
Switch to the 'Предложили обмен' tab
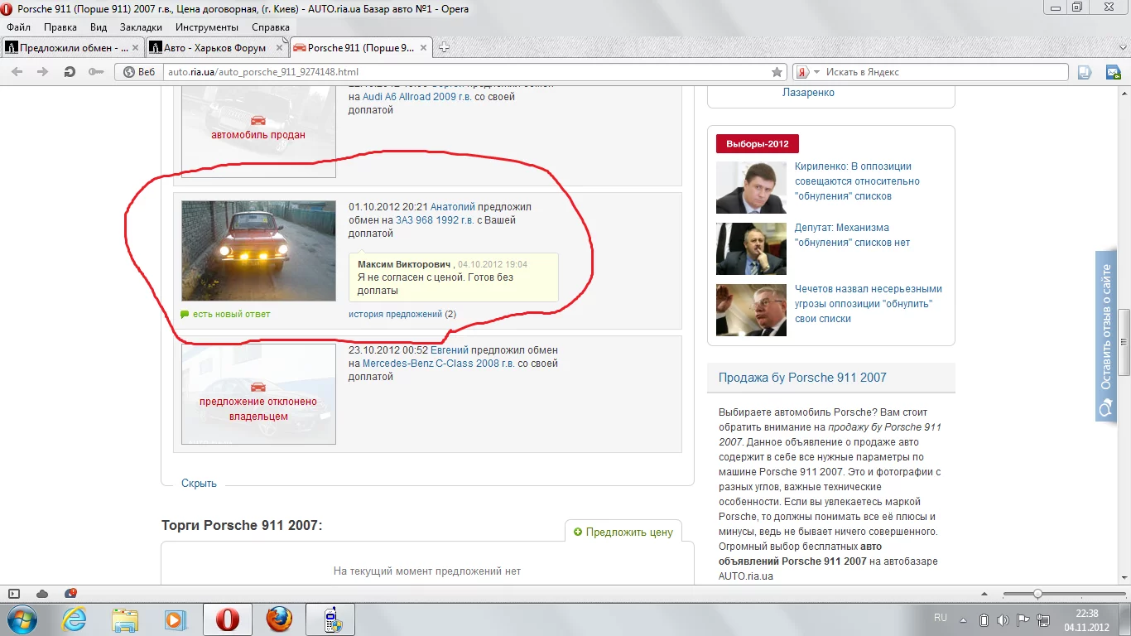point(73,48)
